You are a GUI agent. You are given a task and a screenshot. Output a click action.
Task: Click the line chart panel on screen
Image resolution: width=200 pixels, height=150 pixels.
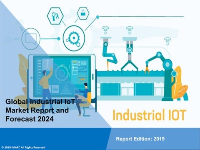point(82,69)
